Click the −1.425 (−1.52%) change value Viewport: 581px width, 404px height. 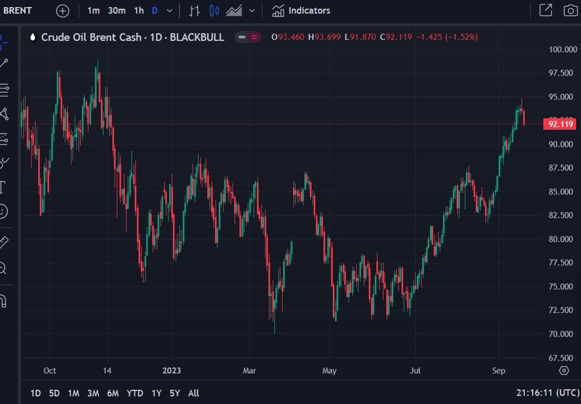447,37
